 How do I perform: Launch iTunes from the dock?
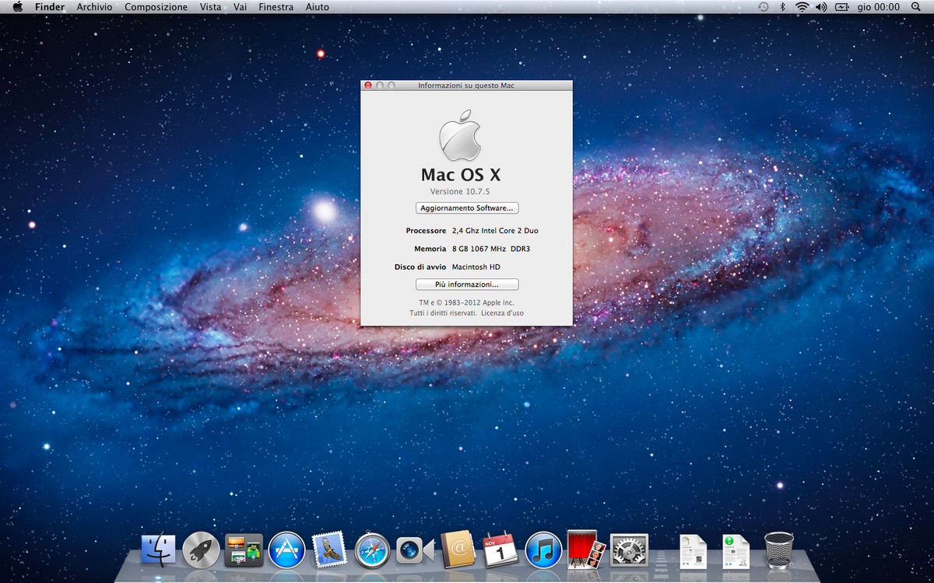[543, 550]
